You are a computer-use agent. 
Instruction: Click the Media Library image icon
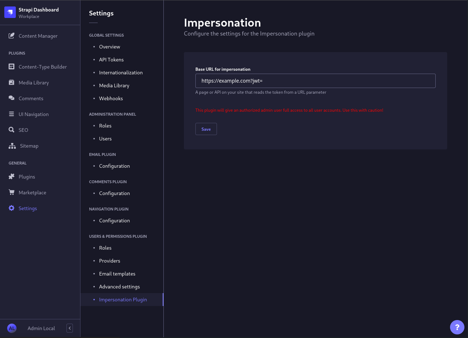pyautogui.click(x=11, y=83)
